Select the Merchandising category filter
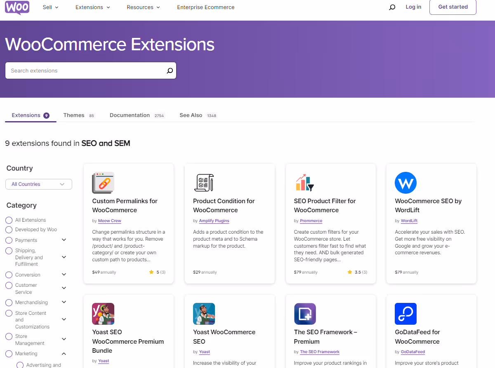This screenshot has width=495, height=368. point(9,302)
